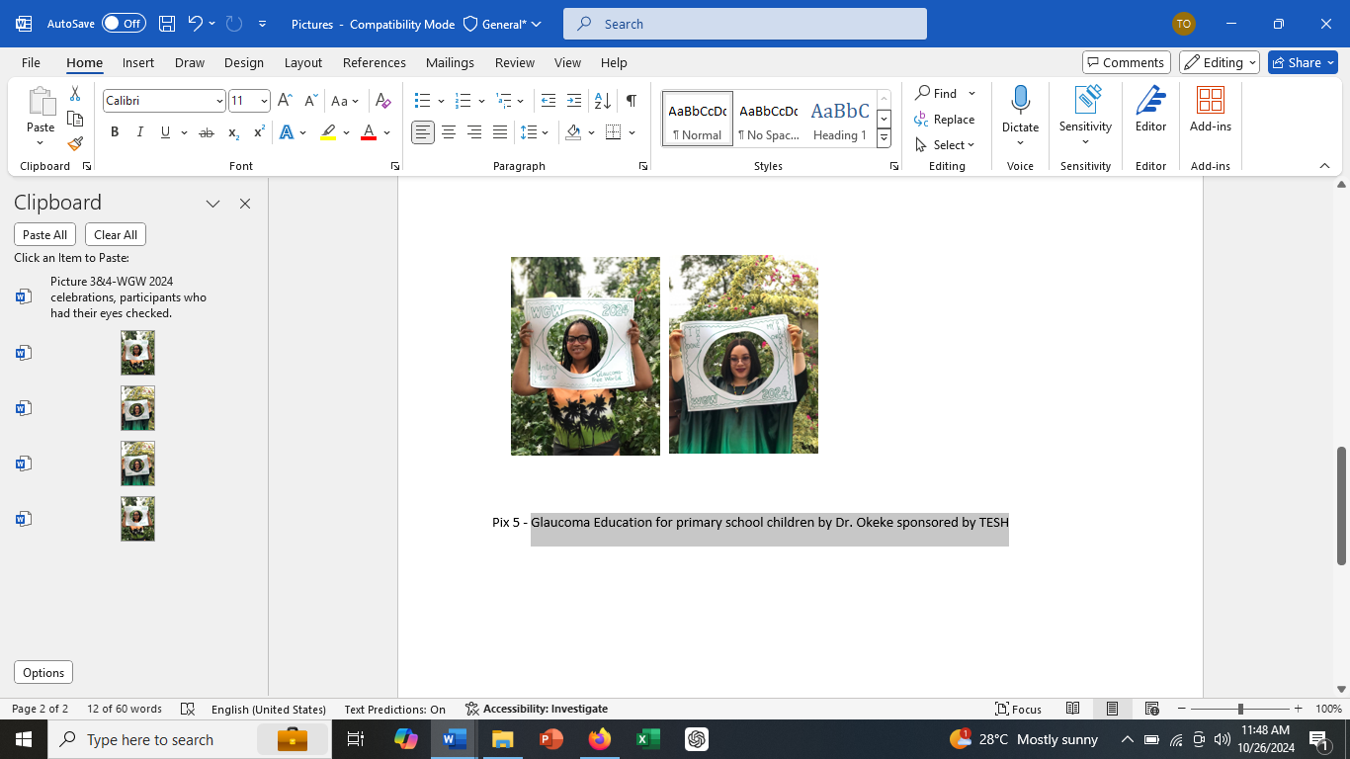Click the Clear All clipboard button
The width and height of the screenshot is (1350, 759).
coord(116,234)
